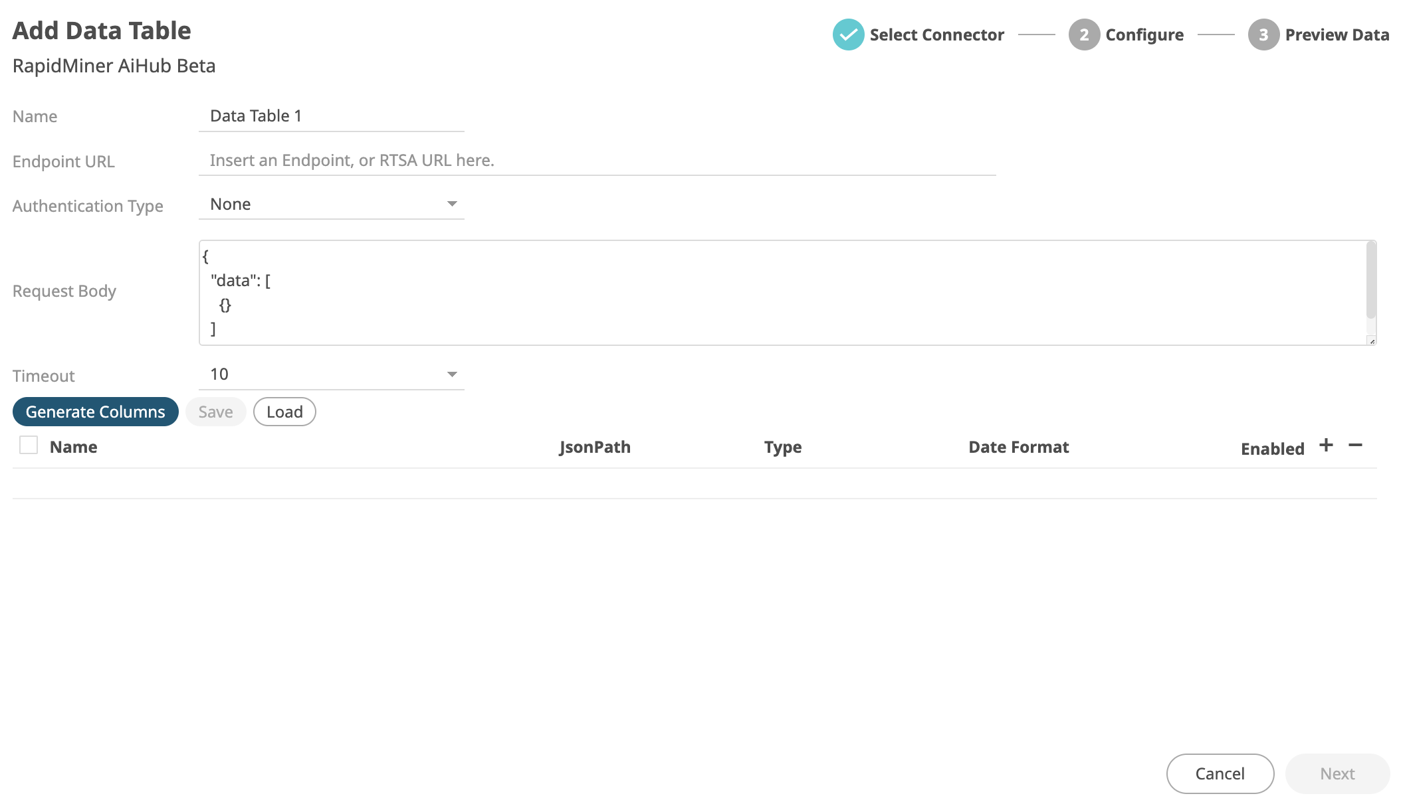The width and height of the screenshot is (1401, 806).
Task: Click the Generate Columns button
Action: pos(95,411)
